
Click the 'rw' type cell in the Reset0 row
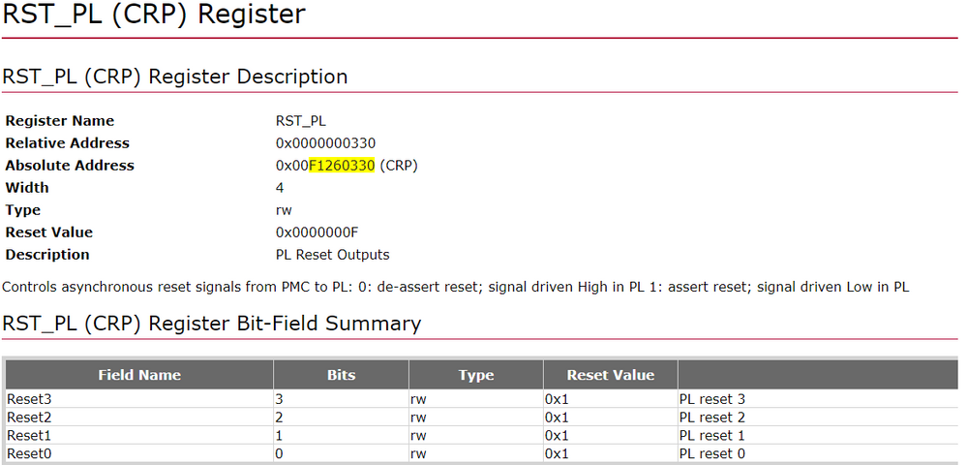click(x=476, y=453)
